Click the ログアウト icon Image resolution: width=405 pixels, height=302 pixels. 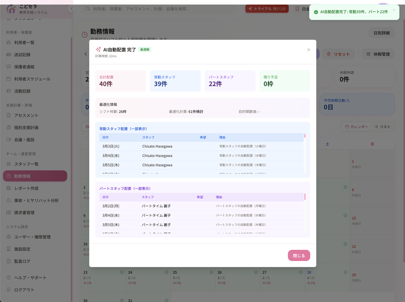[9, 290]
